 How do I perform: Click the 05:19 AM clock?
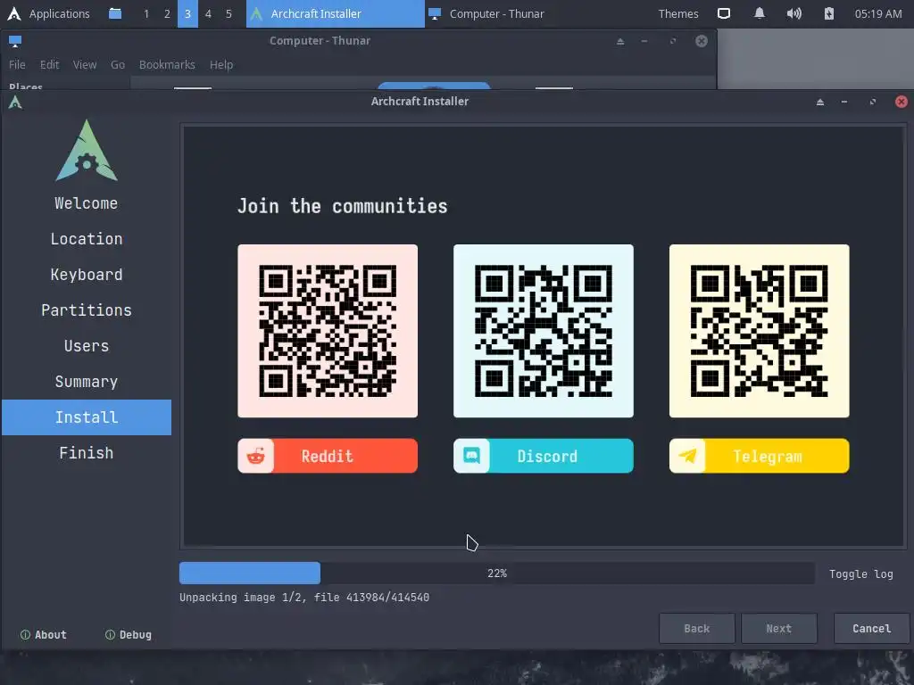[878, 13]
